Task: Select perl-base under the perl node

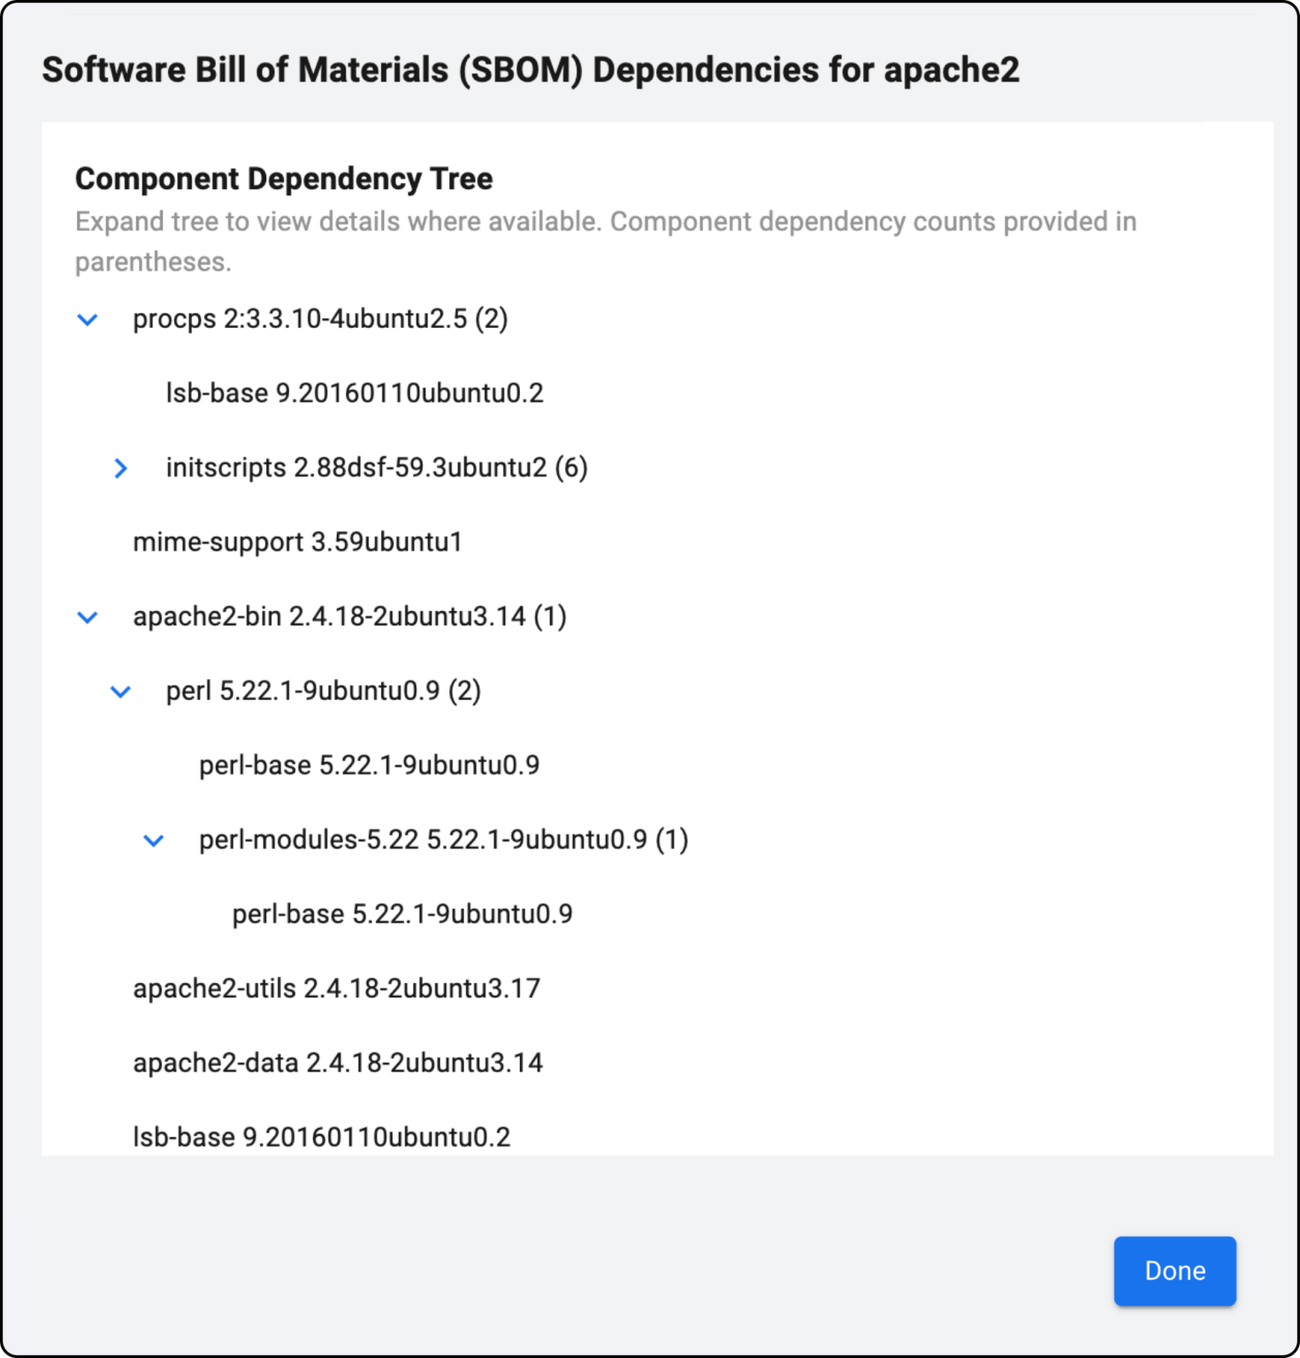Action: pos(369,765)
